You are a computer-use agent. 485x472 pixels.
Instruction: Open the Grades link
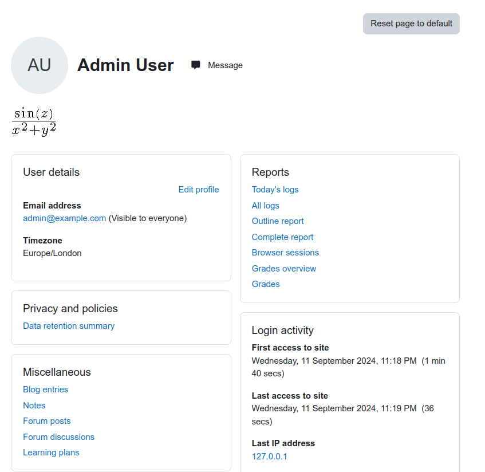pyautogui.click(x=266, y=284)
